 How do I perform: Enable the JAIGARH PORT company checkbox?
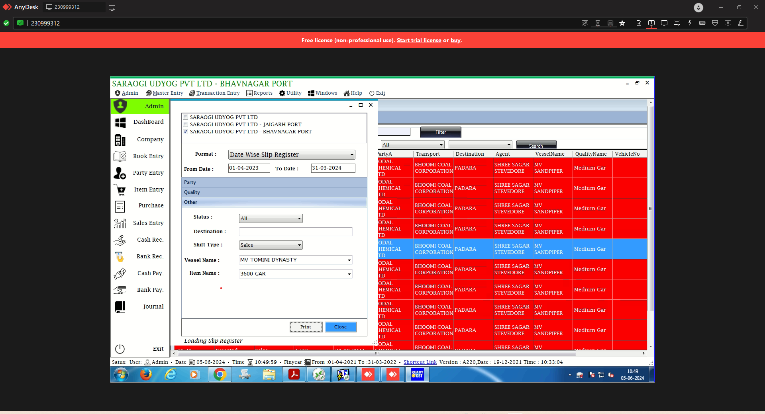186,125
